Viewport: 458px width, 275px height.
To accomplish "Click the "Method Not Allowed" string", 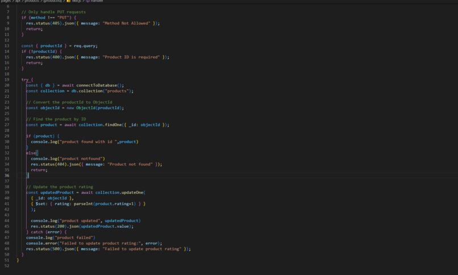I will (127, 23).
